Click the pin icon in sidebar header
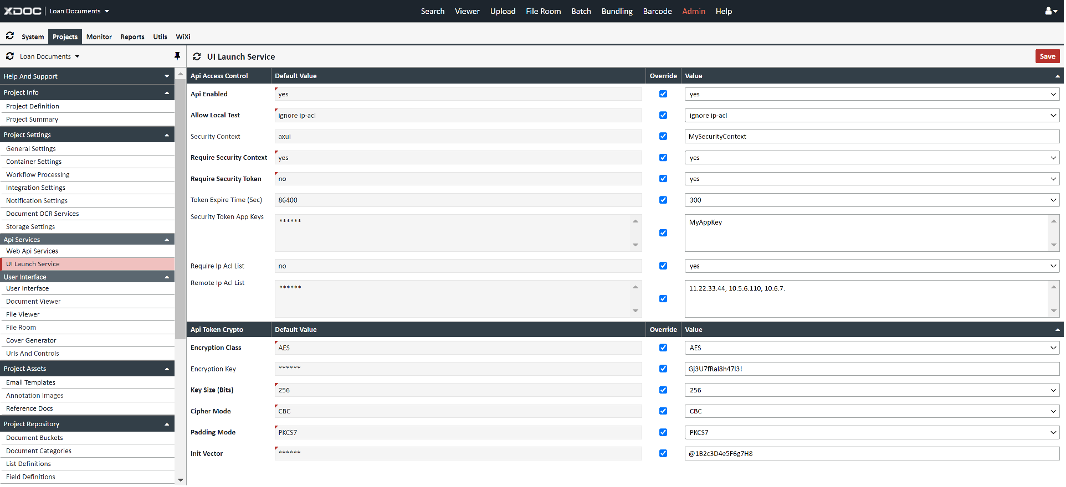 [177, 56]
